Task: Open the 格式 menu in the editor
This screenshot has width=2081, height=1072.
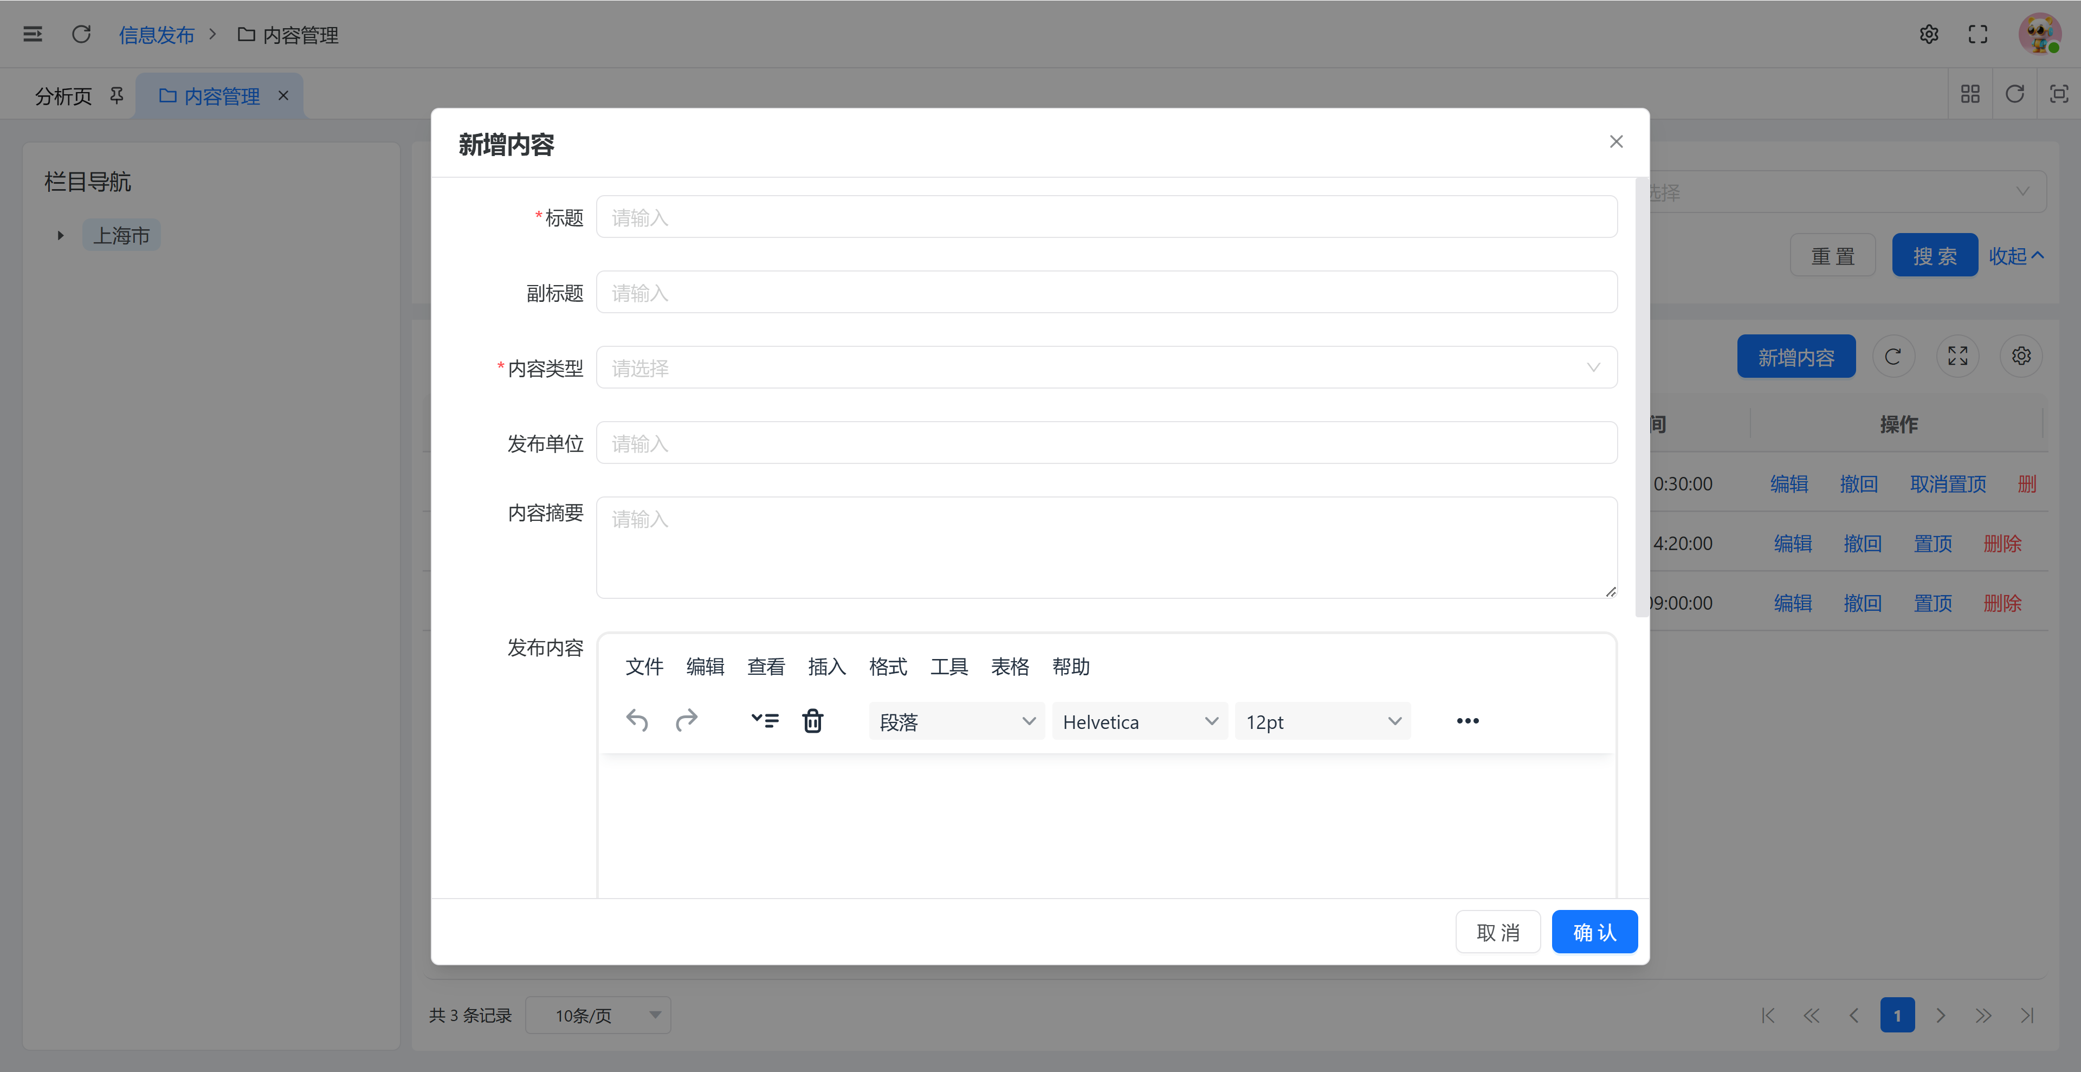Action: (888, 667)
